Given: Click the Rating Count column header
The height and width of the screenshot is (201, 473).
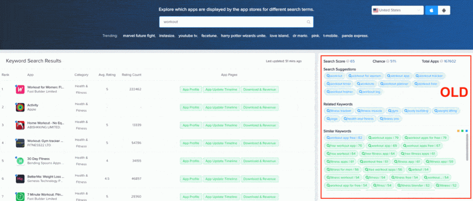Looking at the screenshot, I should 132,75.
